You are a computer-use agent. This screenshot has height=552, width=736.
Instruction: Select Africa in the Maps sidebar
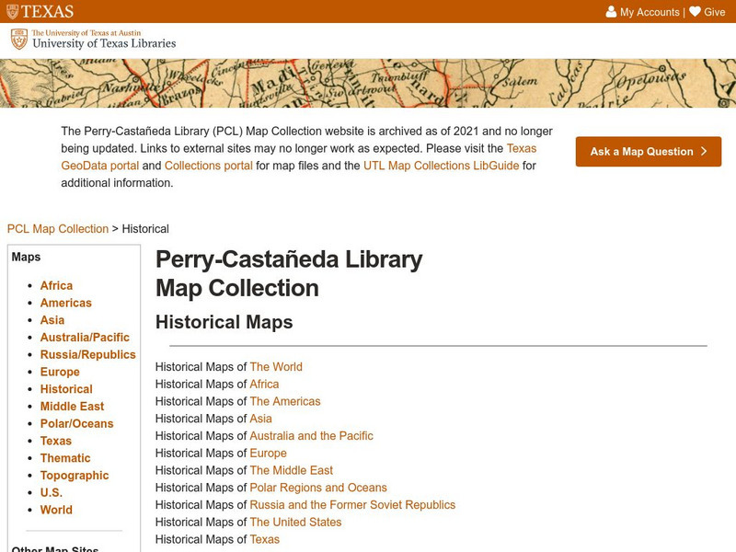click(x=56, y=285)
